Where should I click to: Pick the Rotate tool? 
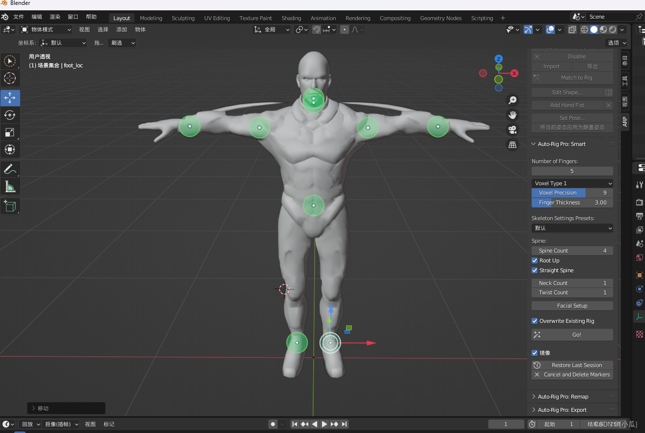tap(10, 115)
